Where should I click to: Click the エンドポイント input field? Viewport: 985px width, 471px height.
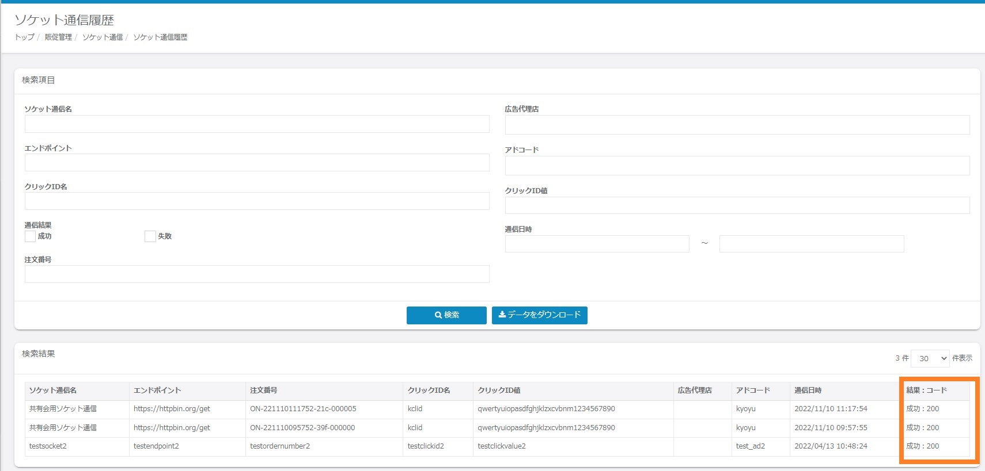pyautogui.click(x=257, y=163)
